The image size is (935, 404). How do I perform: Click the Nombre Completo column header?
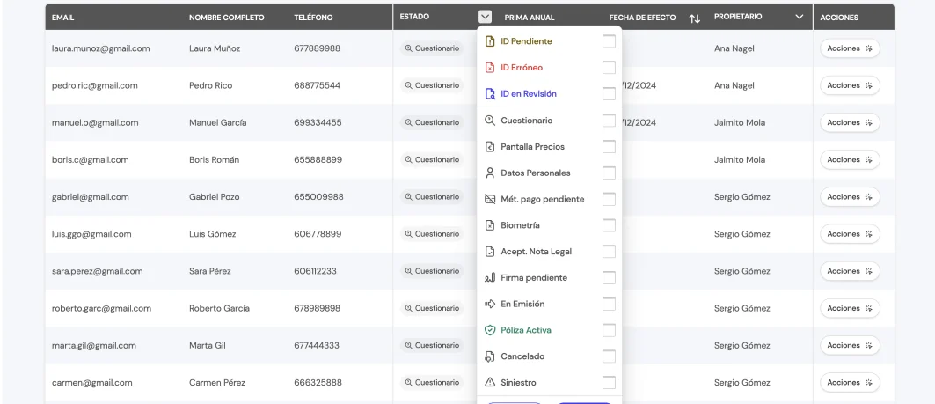point(227,18)
